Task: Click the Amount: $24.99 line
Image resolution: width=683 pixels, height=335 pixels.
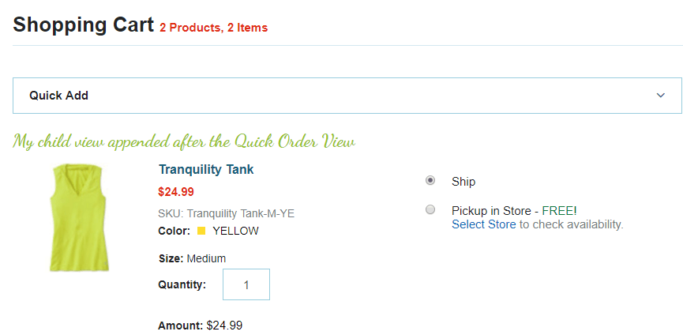Action: pyautogui.click(x=200, y=326)
